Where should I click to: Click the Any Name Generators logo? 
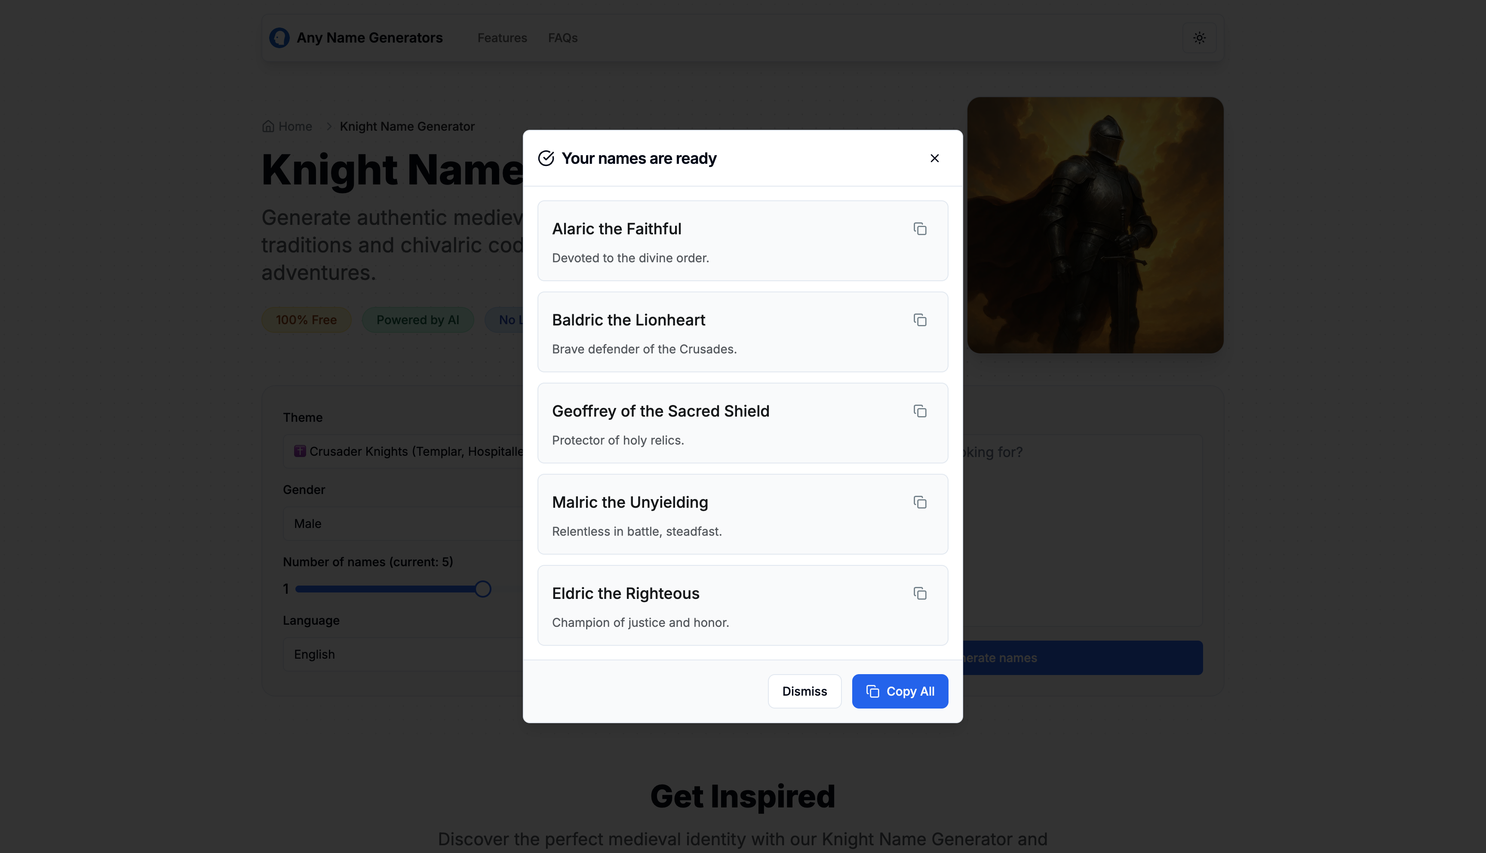(x=279, y=37)
